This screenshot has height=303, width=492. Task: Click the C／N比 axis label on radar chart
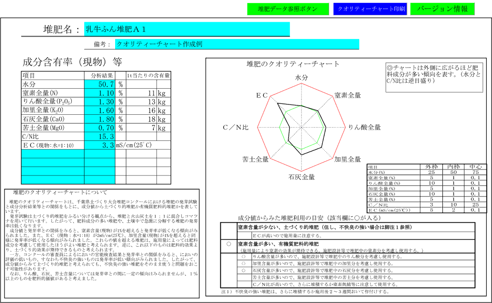(236, 127)
